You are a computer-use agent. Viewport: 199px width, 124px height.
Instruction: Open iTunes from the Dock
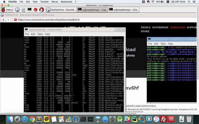[156, 119]
